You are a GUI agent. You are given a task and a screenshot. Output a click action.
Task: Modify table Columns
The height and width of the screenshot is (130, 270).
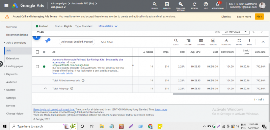pos(201,42)
